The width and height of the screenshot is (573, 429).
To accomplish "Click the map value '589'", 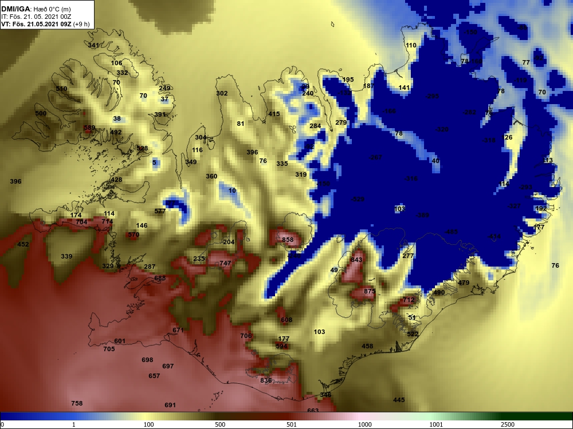I will click(89, 128).
